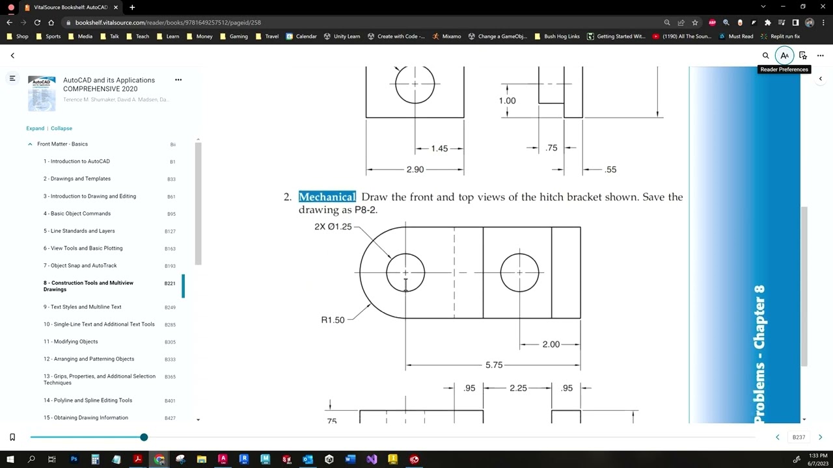Open chapter 5 - Line Standards and Layers
Image resolution: width=833 pixels, height=468 pixels.
[79, 231]
